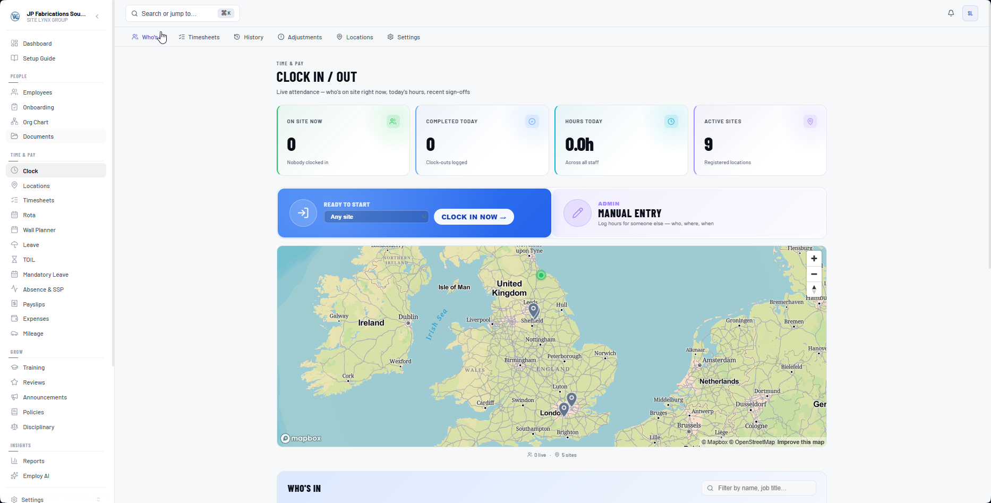Click the site pin near Sheffield
The width and height of the screenshot is (991, 503).
[534, 311]
